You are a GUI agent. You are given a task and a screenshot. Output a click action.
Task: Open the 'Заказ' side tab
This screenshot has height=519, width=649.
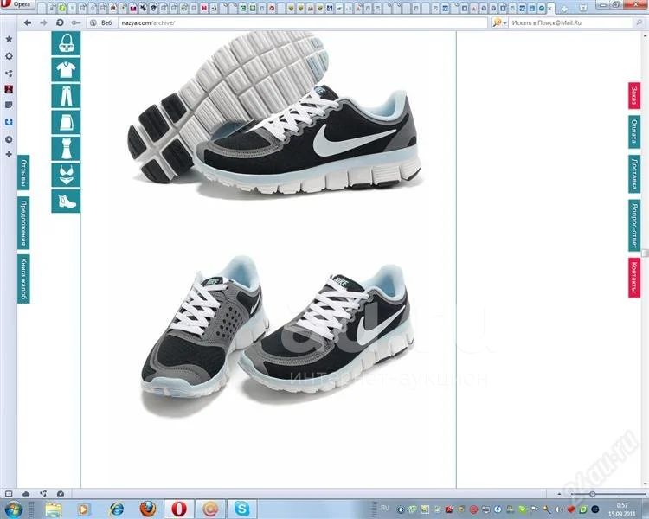tap(634, 96)
